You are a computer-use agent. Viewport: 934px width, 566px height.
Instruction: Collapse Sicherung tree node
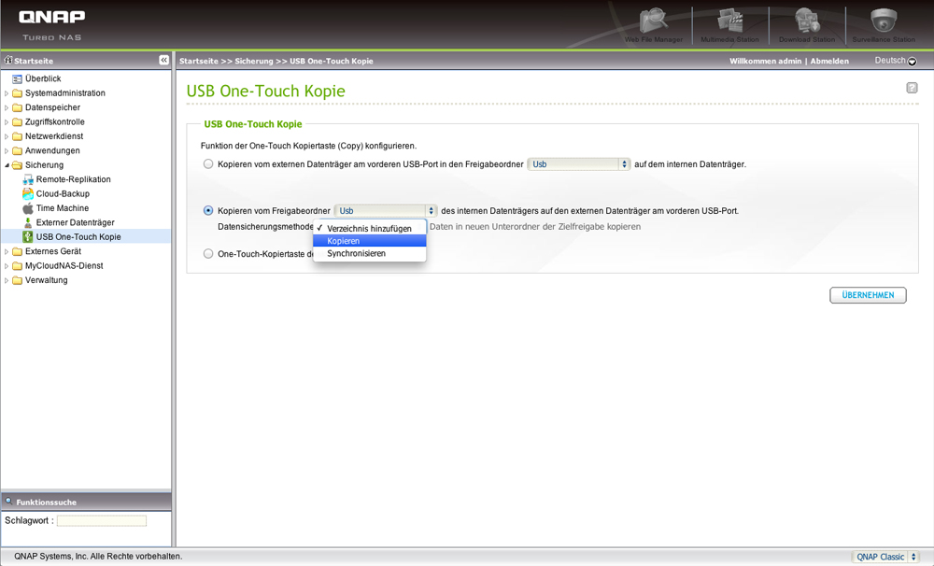pos(7,165)
